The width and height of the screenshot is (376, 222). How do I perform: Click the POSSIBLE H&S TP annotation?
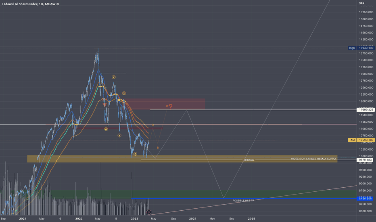click(x=243, y=200)
